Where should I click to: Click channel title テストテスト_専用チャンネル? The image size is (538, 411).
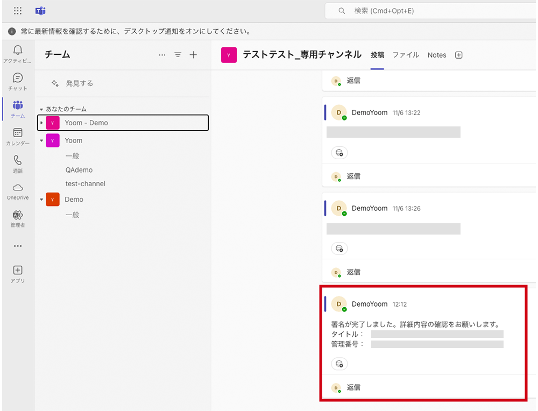[302, 55]
